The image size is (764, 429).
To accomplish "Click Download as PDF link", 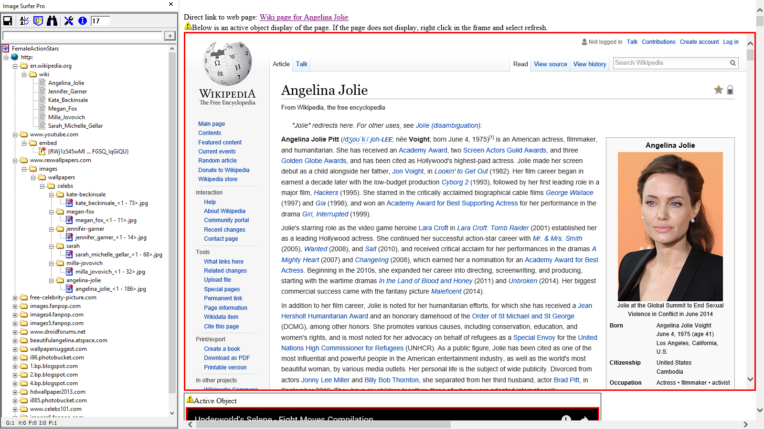I will tap(227, 358).
